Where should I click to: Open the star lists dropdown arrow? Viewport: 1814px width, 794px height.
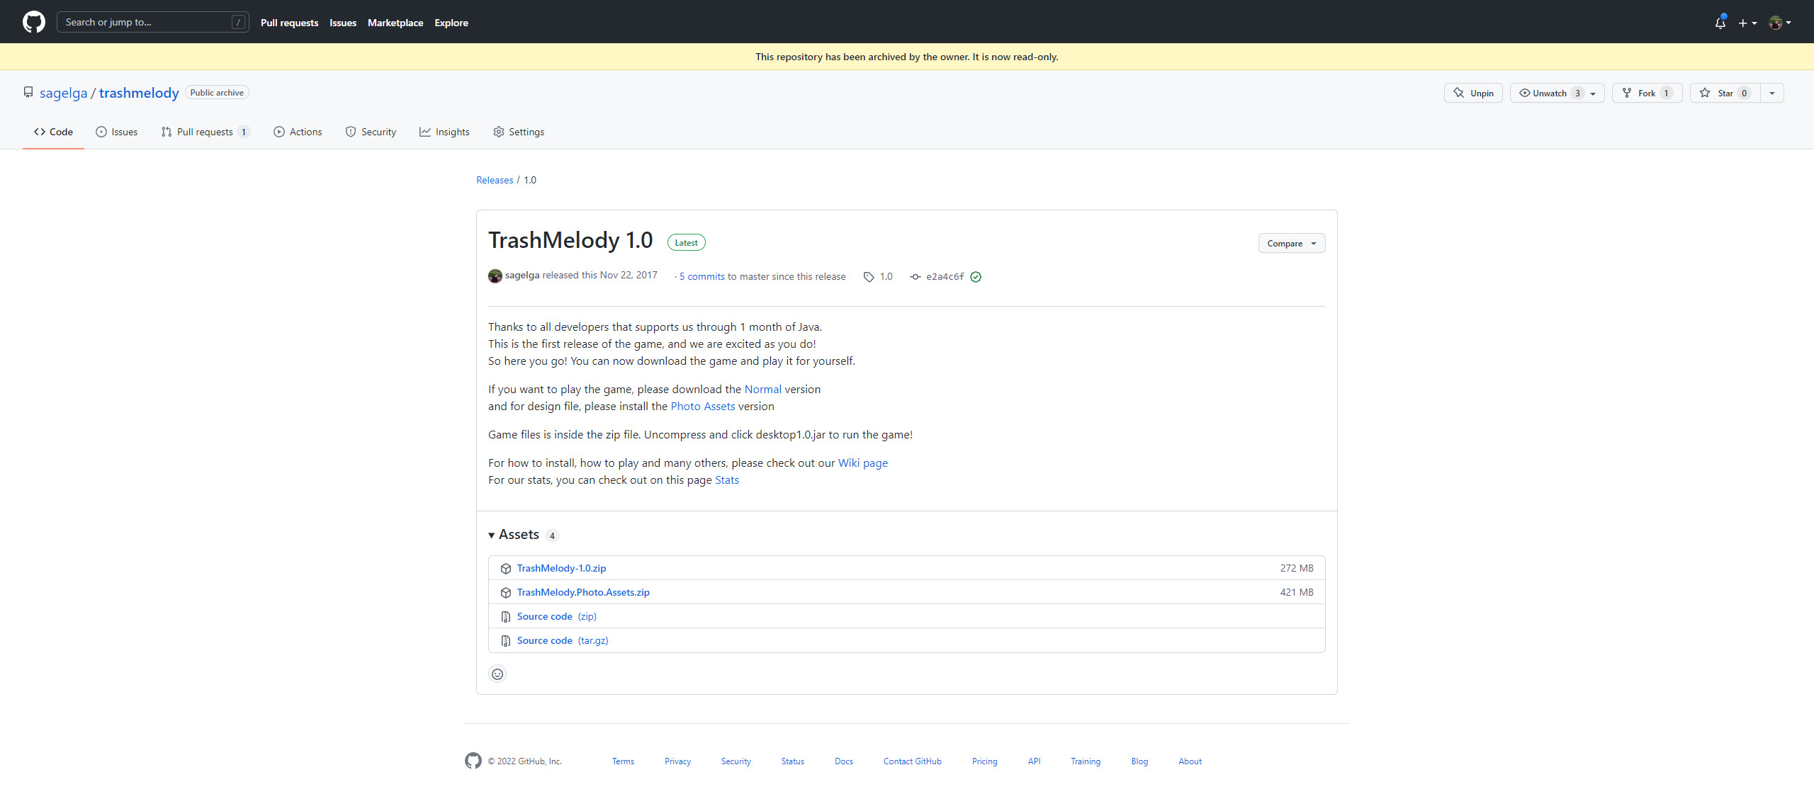tap(1772, 93)
